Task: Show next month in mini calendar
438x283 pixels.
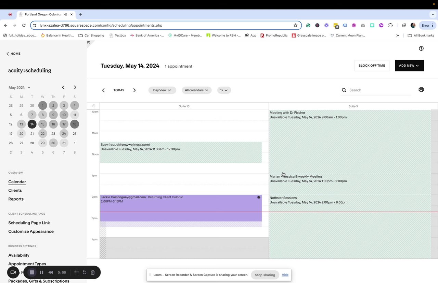Action: [75, 87]
